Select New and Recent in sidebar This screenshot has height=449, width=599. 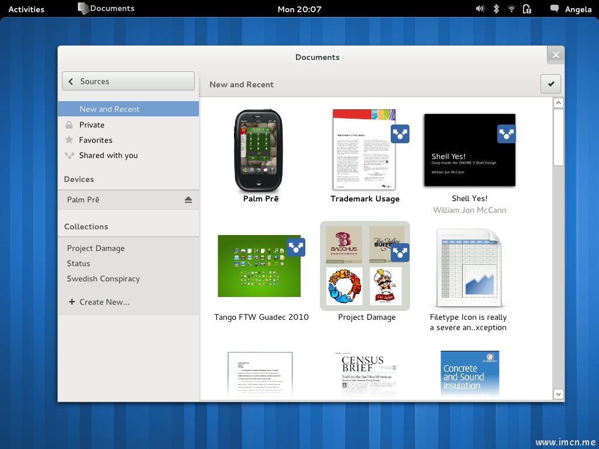pos(128,109)
